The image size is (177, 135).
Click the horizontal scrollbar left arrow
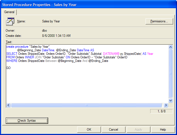click(x=8, y=105)
